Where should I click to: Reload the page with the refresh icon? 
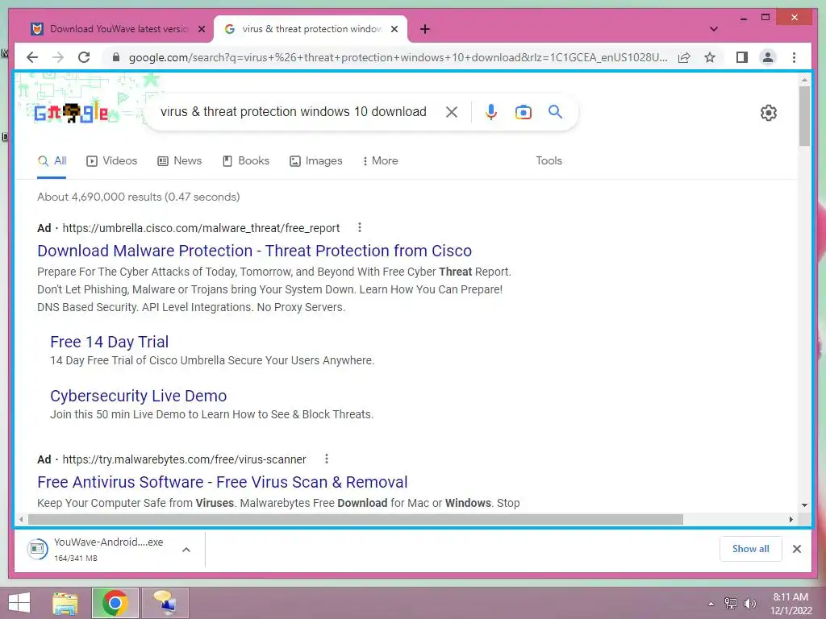pos(84,57)
